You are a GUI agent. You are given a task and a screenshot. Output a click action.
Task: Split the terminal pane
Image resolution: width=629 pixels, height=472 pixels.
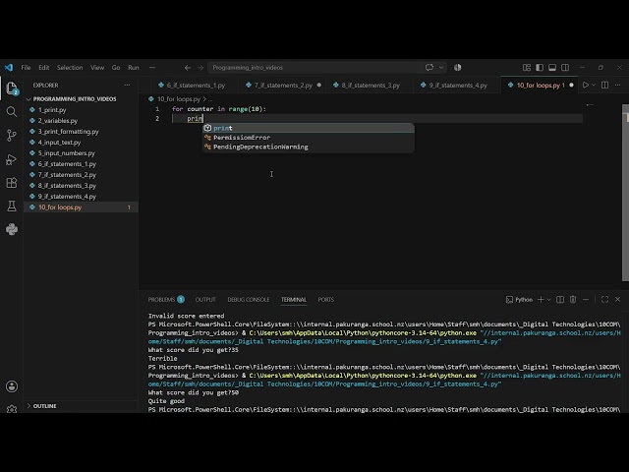point(560,299)
